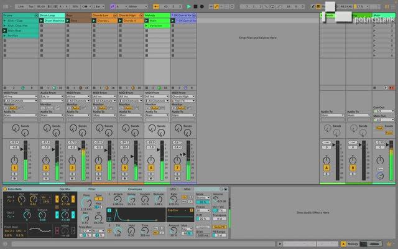
Task: Launch the Main clip in Melody track
Action: click(147, 21)
